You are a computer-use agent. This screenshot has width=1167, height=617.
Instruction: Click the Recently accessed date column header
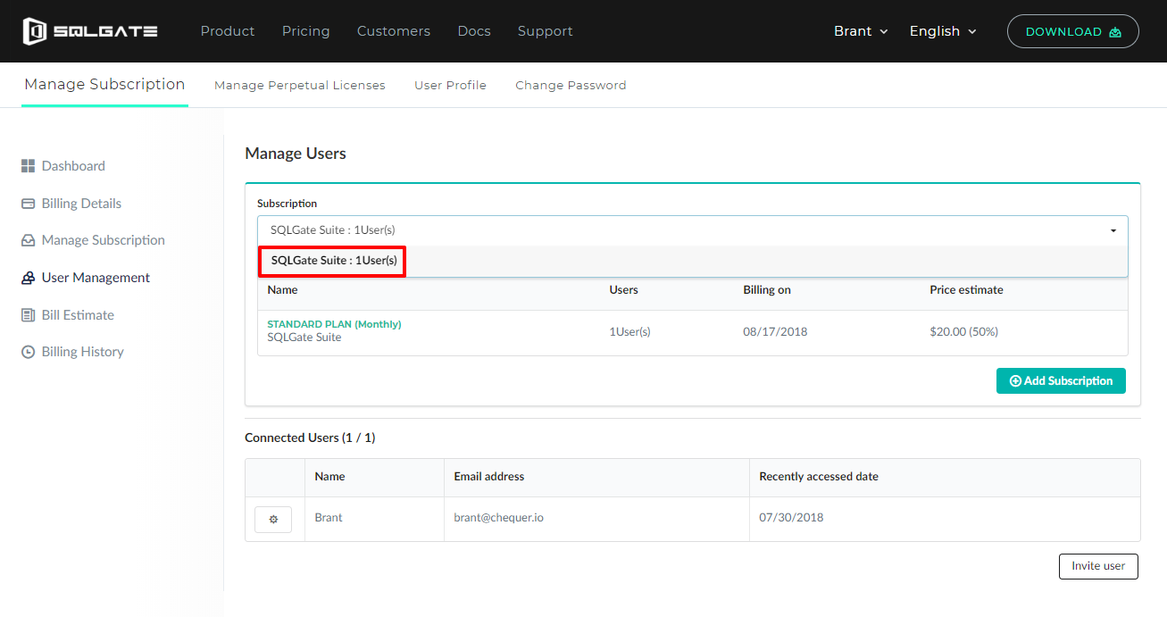[x=819, y=477]
